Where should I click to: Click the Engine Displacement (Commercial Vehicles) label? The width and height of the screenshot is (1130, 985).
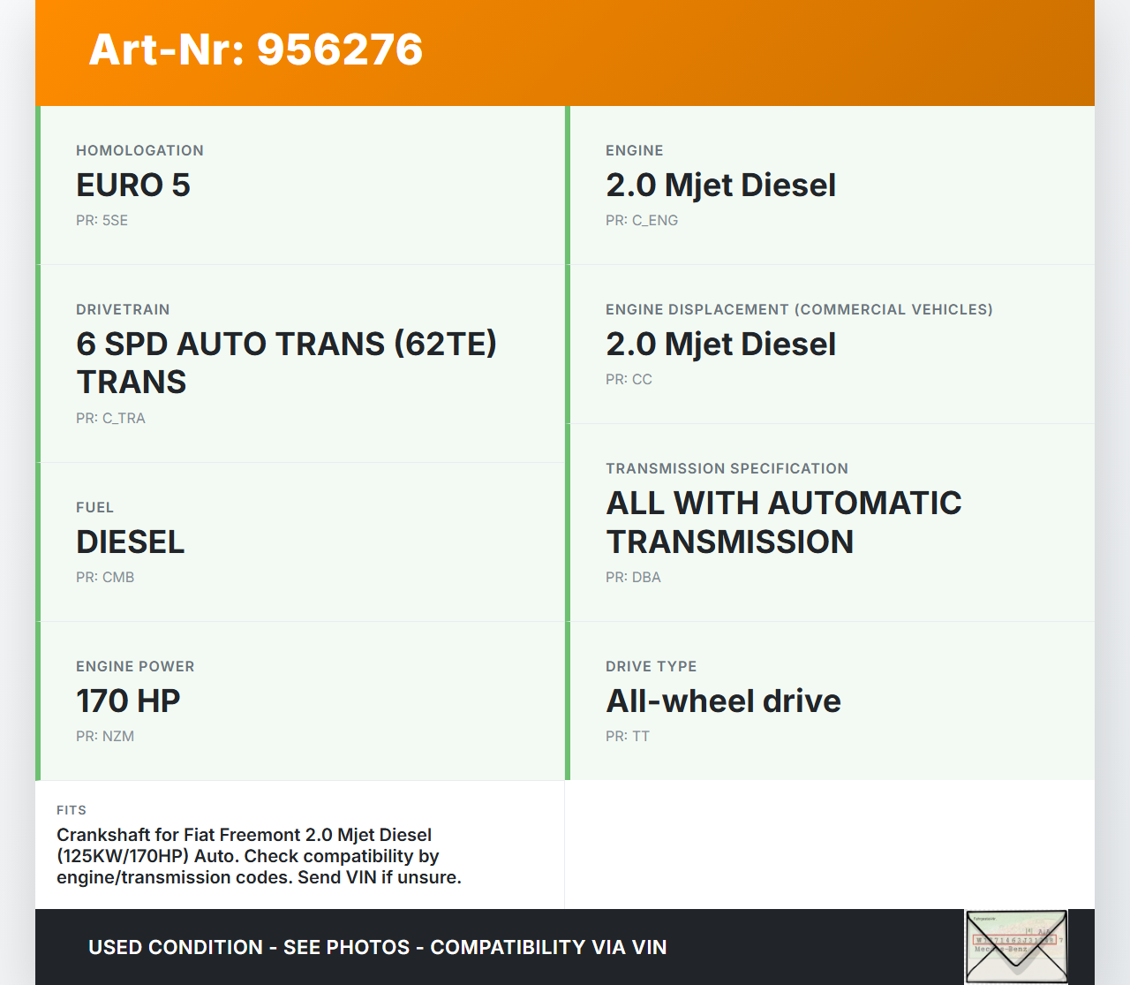tap(799, 309)
